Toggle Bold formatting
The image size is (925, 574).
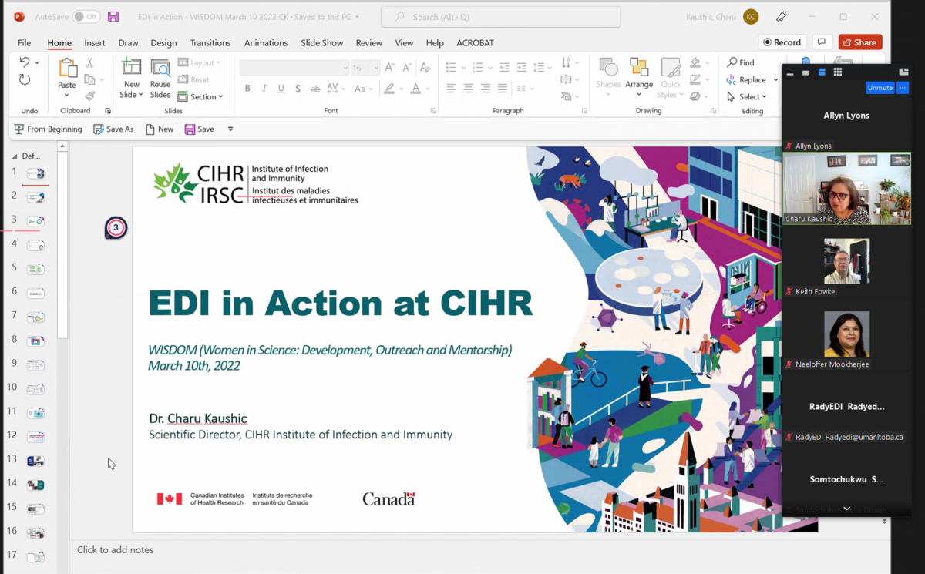click(247, 89)
